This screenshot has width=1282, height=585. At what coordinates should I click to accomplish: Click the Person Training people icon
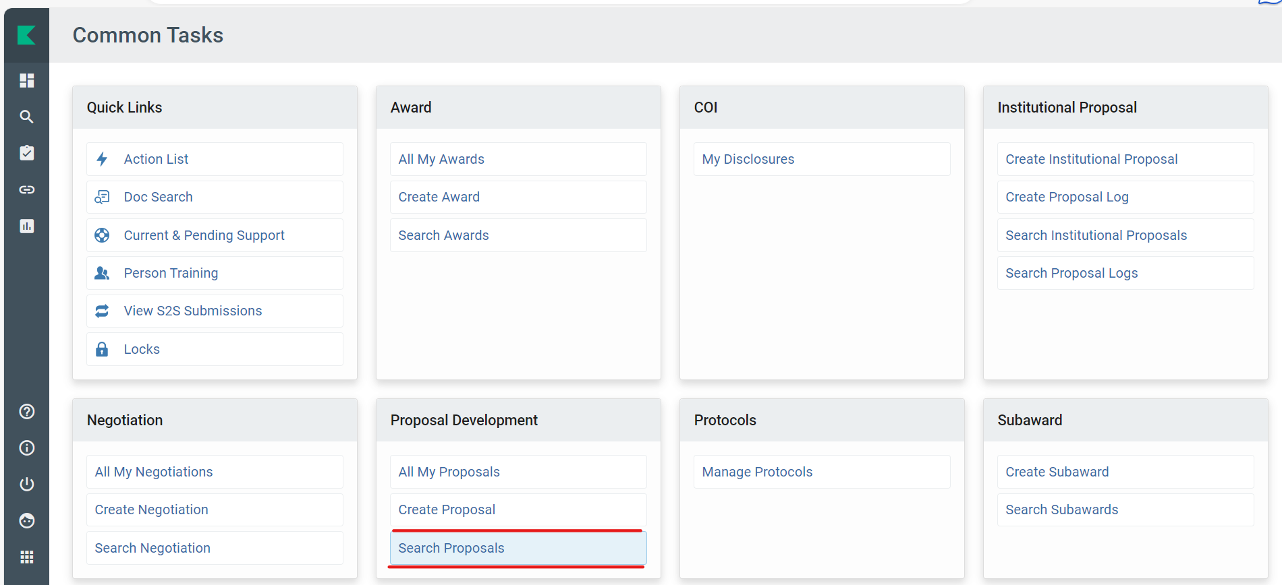(x=102, y=273)
